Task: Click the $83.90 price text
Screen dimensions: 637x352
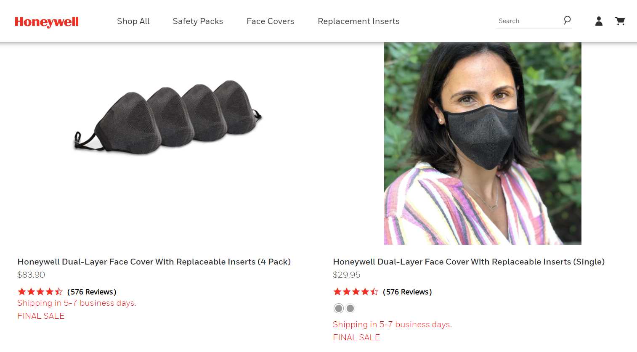Action: 31,275
